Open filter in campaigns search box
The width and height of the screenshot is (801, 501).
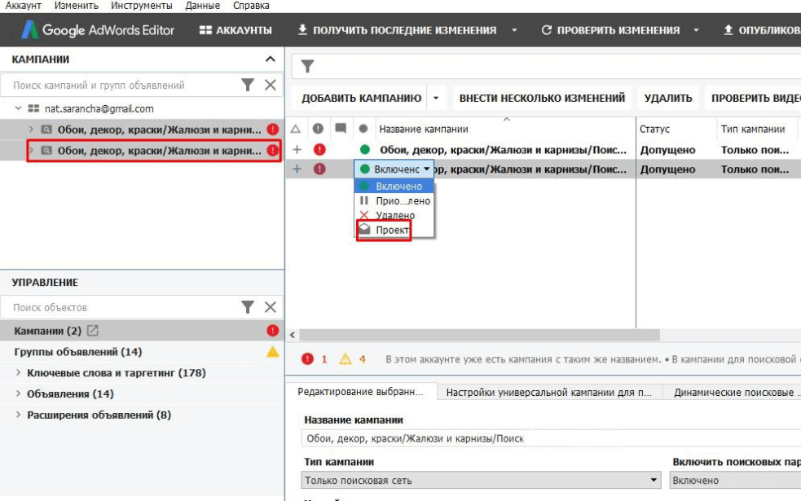(248, 85)
